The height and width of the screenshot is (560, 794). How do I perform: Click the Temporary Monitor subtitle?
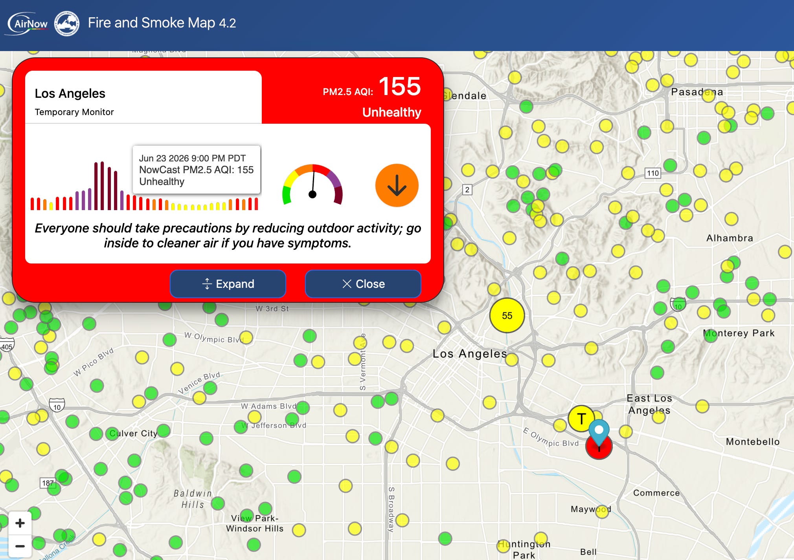pos(74,112)
